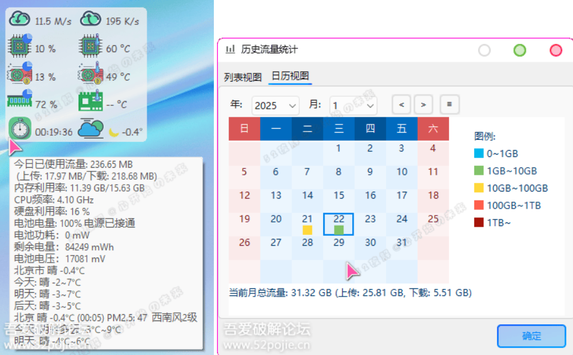Click the bar chart icon in title bar

[x=230, y=49]
